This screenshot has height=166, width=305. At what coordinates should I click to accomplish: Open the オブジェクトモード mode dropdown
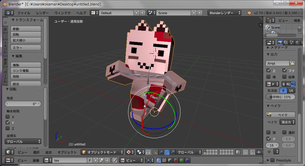pyautogui.click(x=102, y=152)
